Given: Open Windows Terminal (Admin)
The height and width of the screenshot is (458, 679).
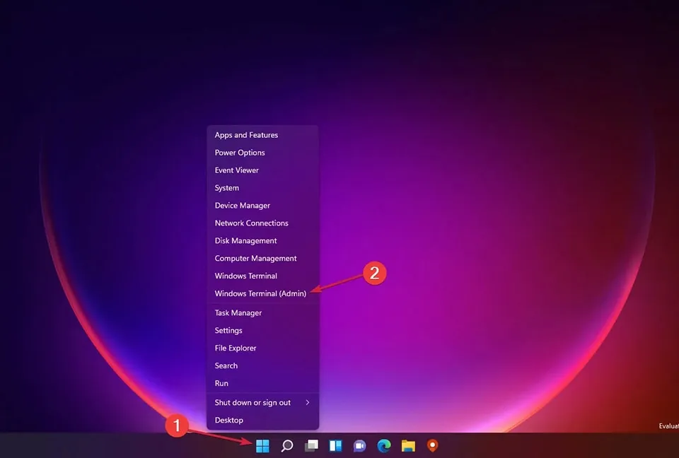Looking at the screenshot, I should [262, 293].
